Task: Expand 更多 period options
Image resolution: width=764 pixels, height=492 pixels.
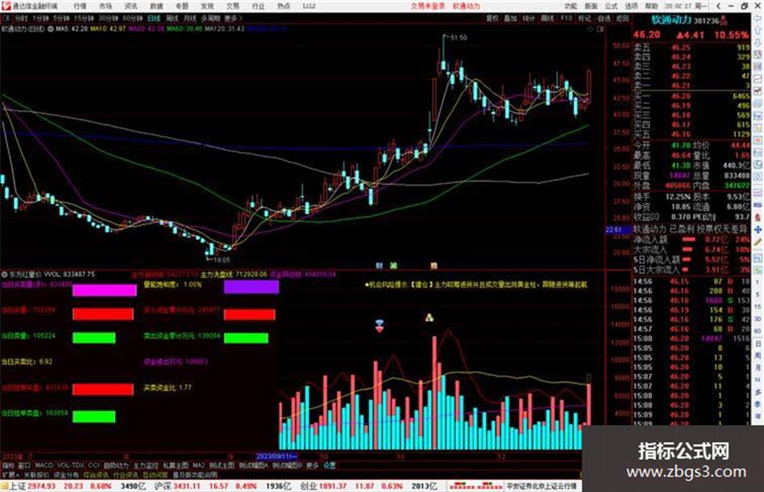Action: coord(233,19)
